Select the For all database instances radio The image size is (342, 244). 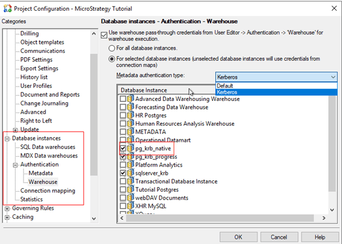tap(112, 48)
